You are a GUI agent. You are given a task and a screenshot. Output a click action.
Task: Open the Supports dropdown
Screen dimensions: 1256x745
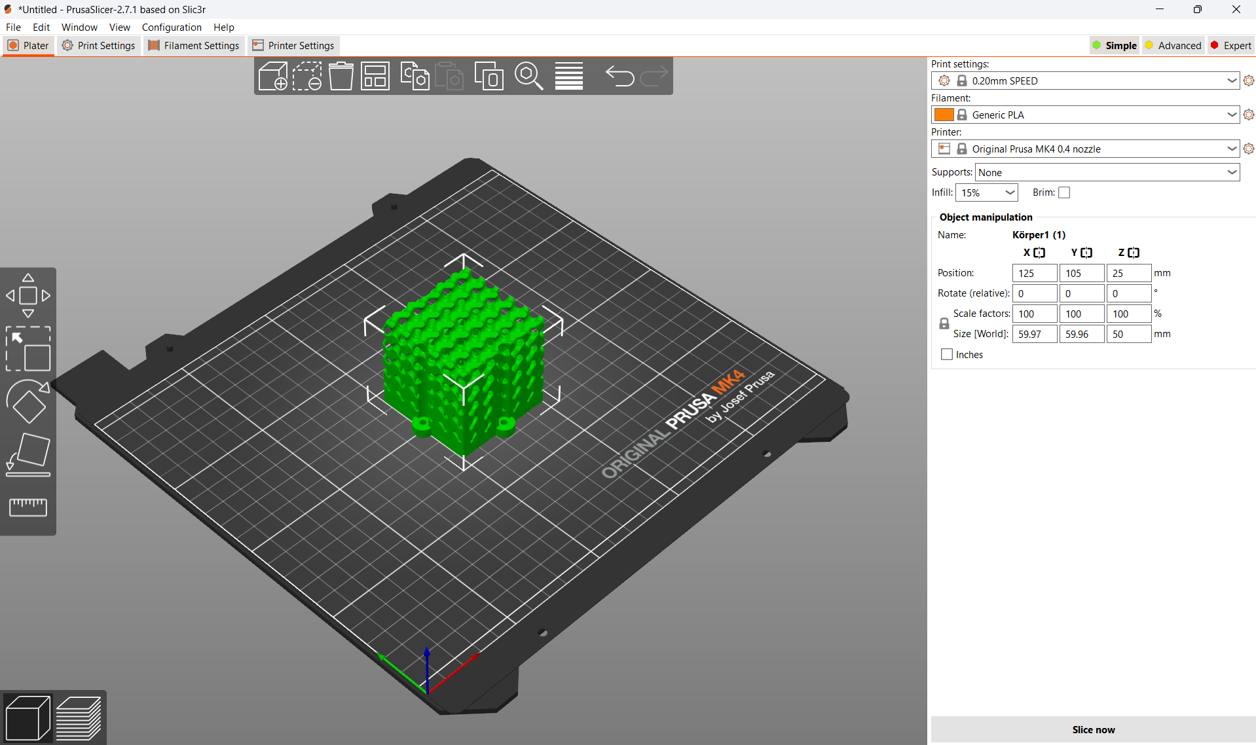tap(1107, 172)
